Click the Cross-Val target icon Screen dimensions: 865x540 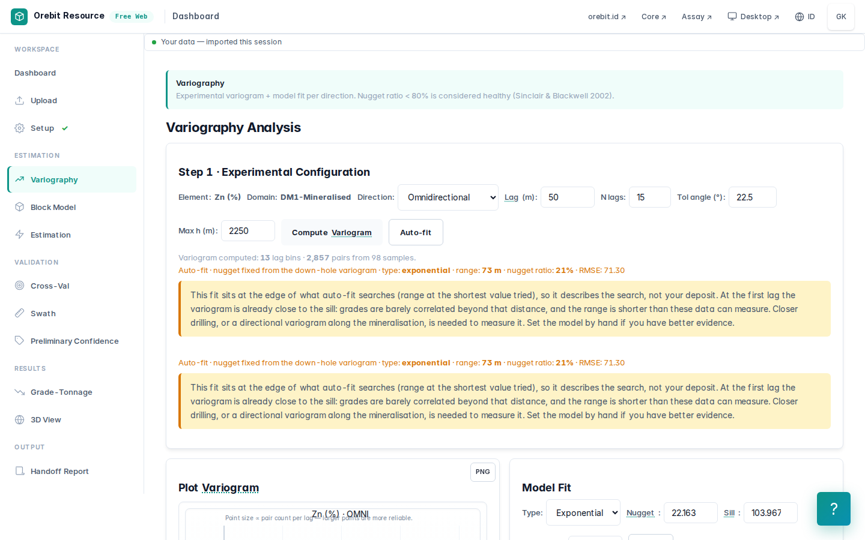click(20, 286)
